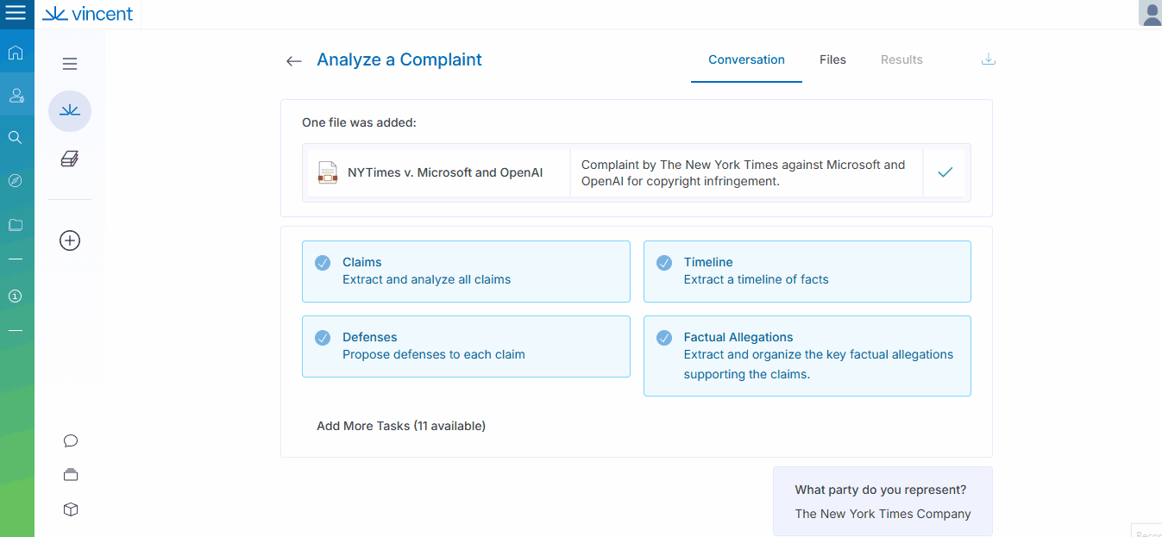The image size is (1162, 537).
Task: Toggle the top-left hamburger main menu
Action: (16, 14)
